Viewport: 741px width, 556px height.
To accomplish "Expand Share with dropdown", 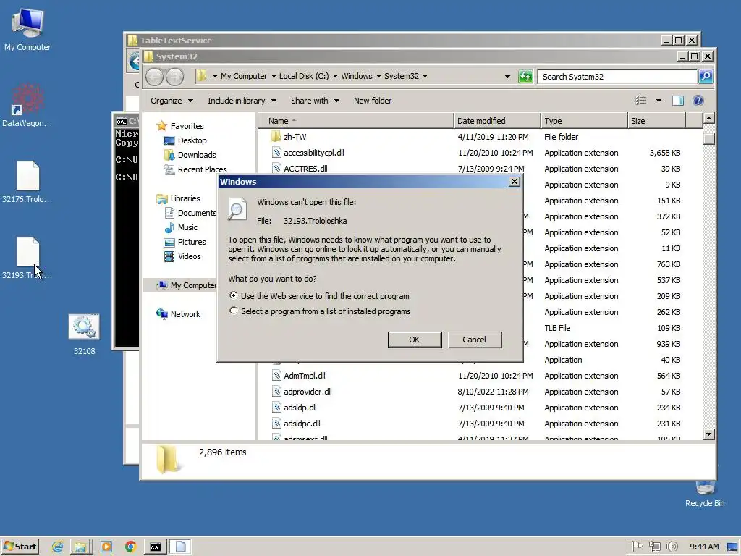I will tap(316, 101).
